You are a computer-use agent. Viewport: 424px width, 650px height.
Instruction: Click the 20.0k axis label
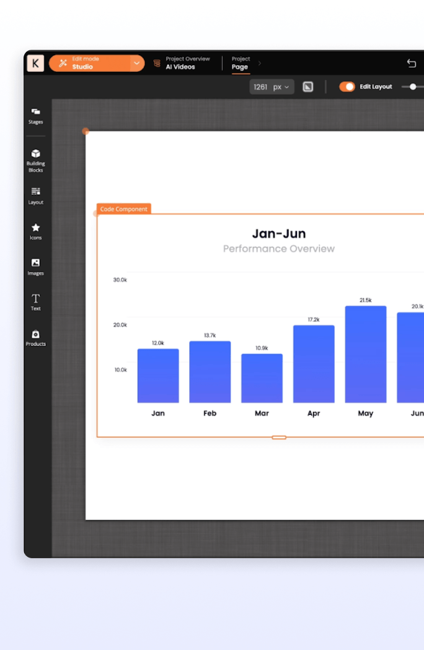click(x=120, y=324)
